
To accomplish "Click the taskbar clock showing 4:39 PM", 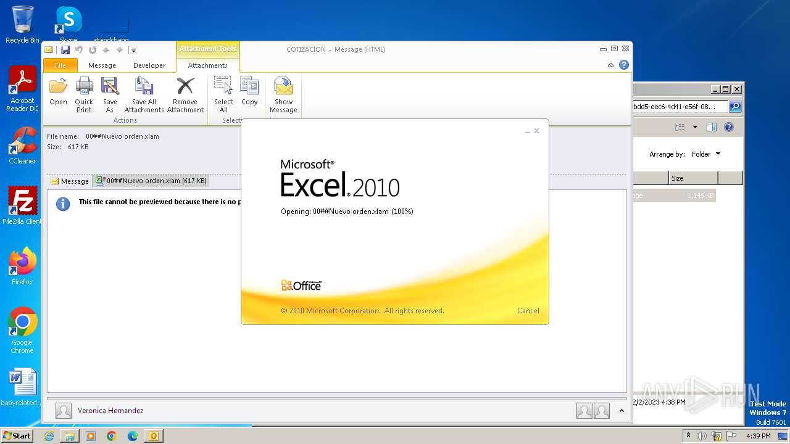I will tap(759, 436).
